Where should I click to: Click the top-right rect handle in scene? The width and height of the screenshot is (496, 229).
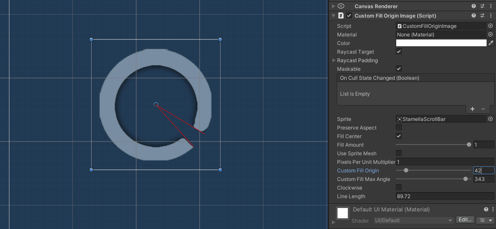point(220,39)
